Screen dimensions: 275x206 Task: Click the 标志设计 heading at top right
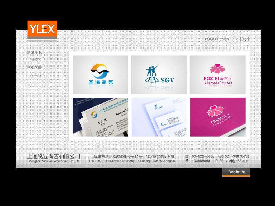pos(242,39)
